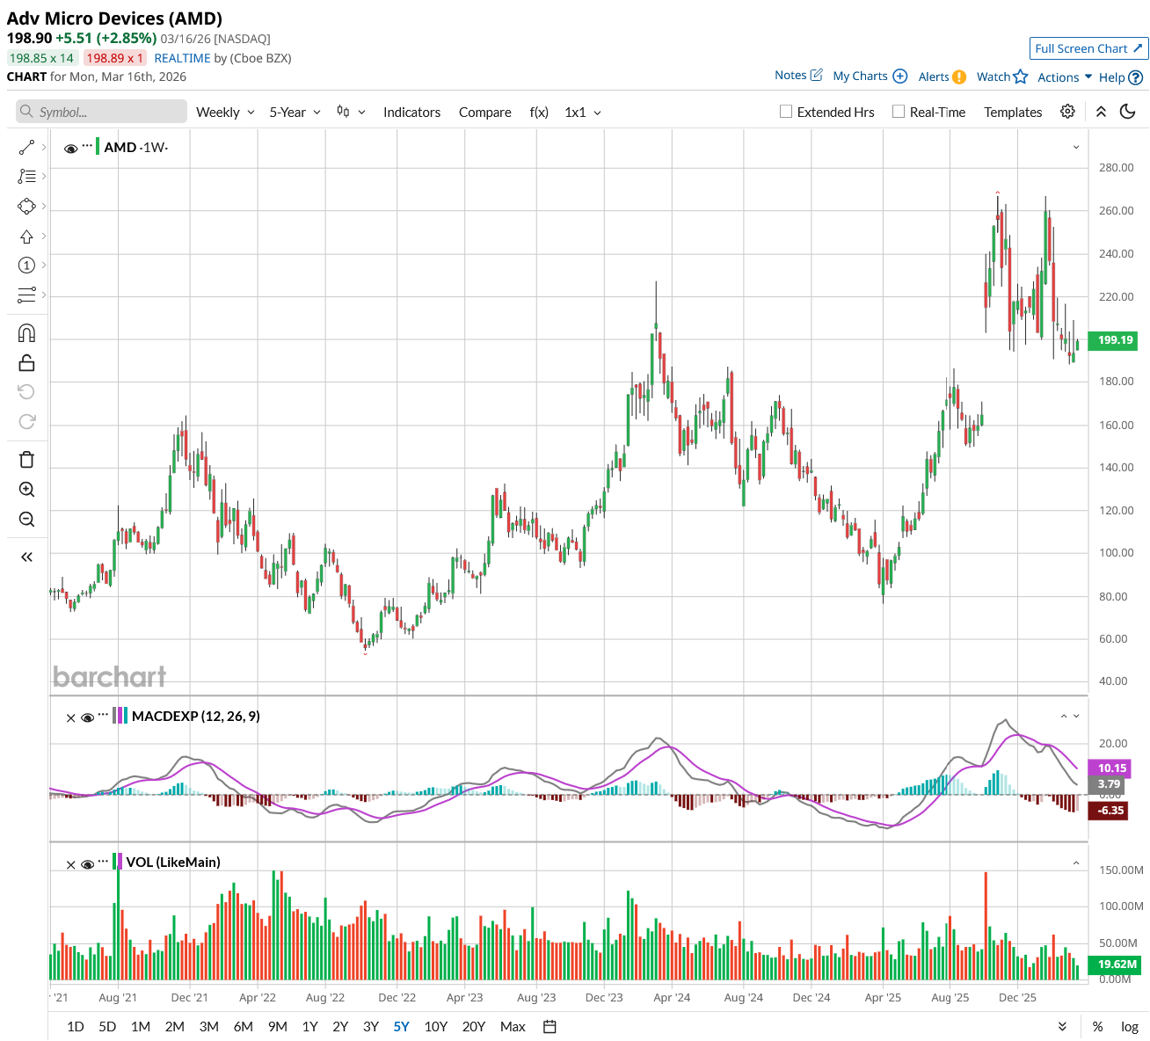Open the date range calendar icon
Viewport: 1150px width, 1041px height.
coord(550,1026)
